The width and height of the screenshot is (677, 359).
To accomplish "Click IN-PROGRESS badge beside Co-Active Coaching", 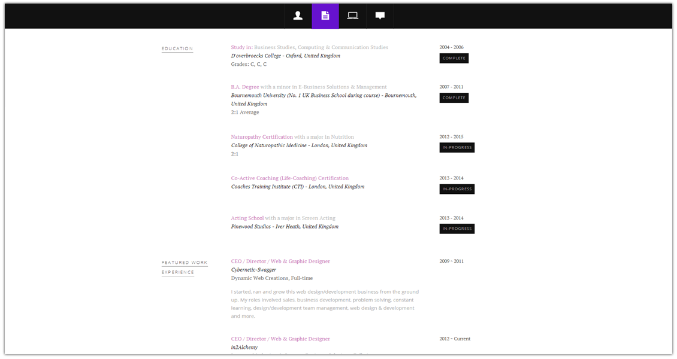I will click(457, 189).
